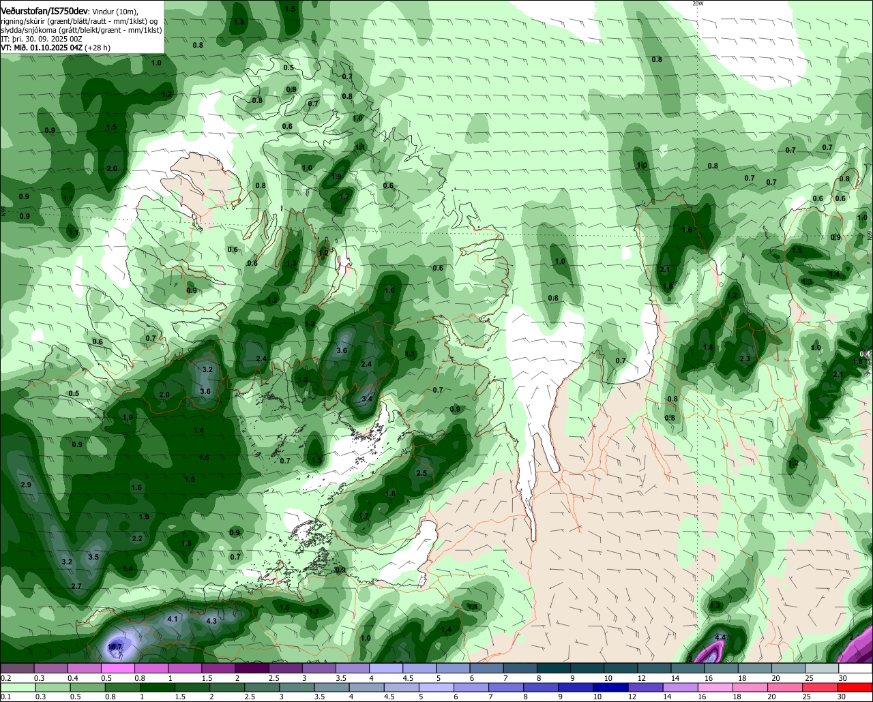Viewport: 873px width, 702px height.
Task: Click the Veðurstofan/IS750dev title text
Action: [44, 11]
